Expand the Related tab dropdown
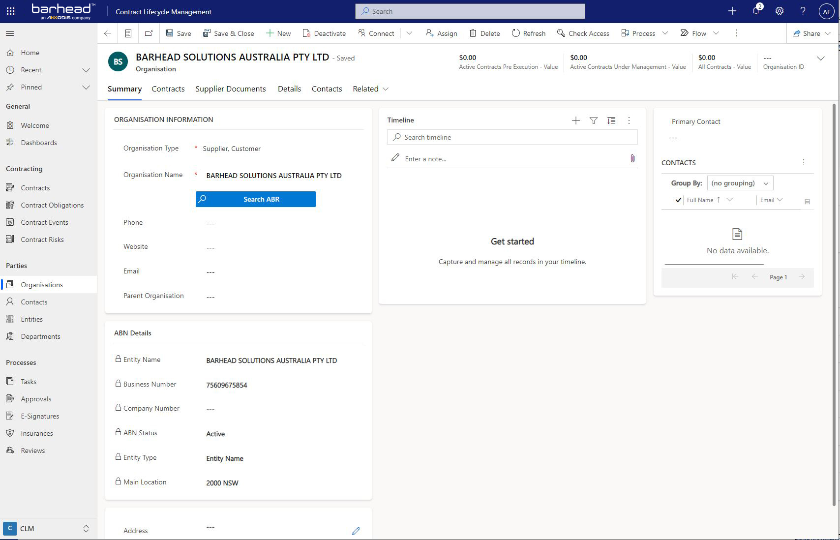Screen dimensions: 840x540 pos(370,89)
